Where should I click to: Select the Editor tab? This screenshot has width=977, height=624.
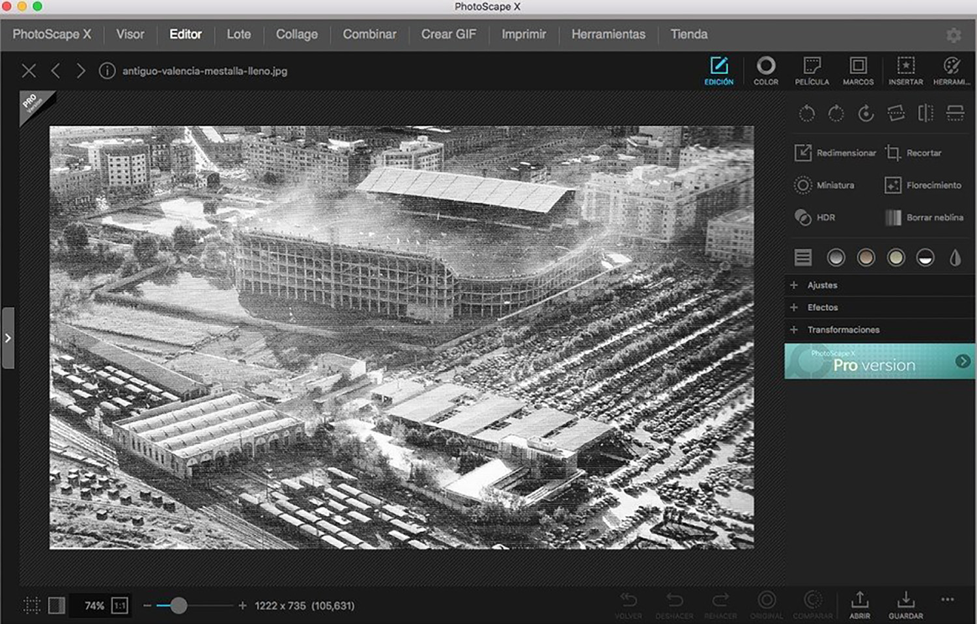pos(186,34)
